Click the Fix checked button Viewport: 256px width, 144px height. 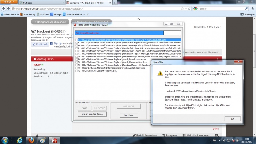tap(99, 108)
